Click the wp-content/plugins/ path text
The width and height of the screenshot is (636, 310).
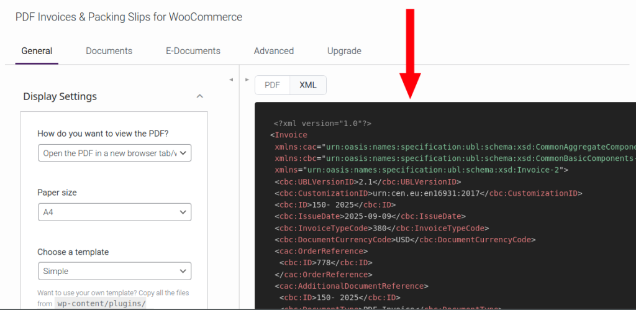coord(101,304)
